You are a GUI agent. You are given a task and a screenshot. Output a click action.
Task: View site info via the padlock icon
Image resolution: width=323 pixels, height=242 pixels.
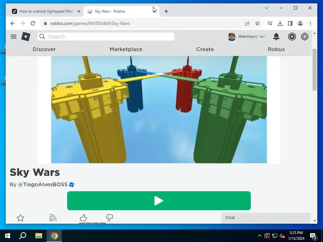click(45, 23)
